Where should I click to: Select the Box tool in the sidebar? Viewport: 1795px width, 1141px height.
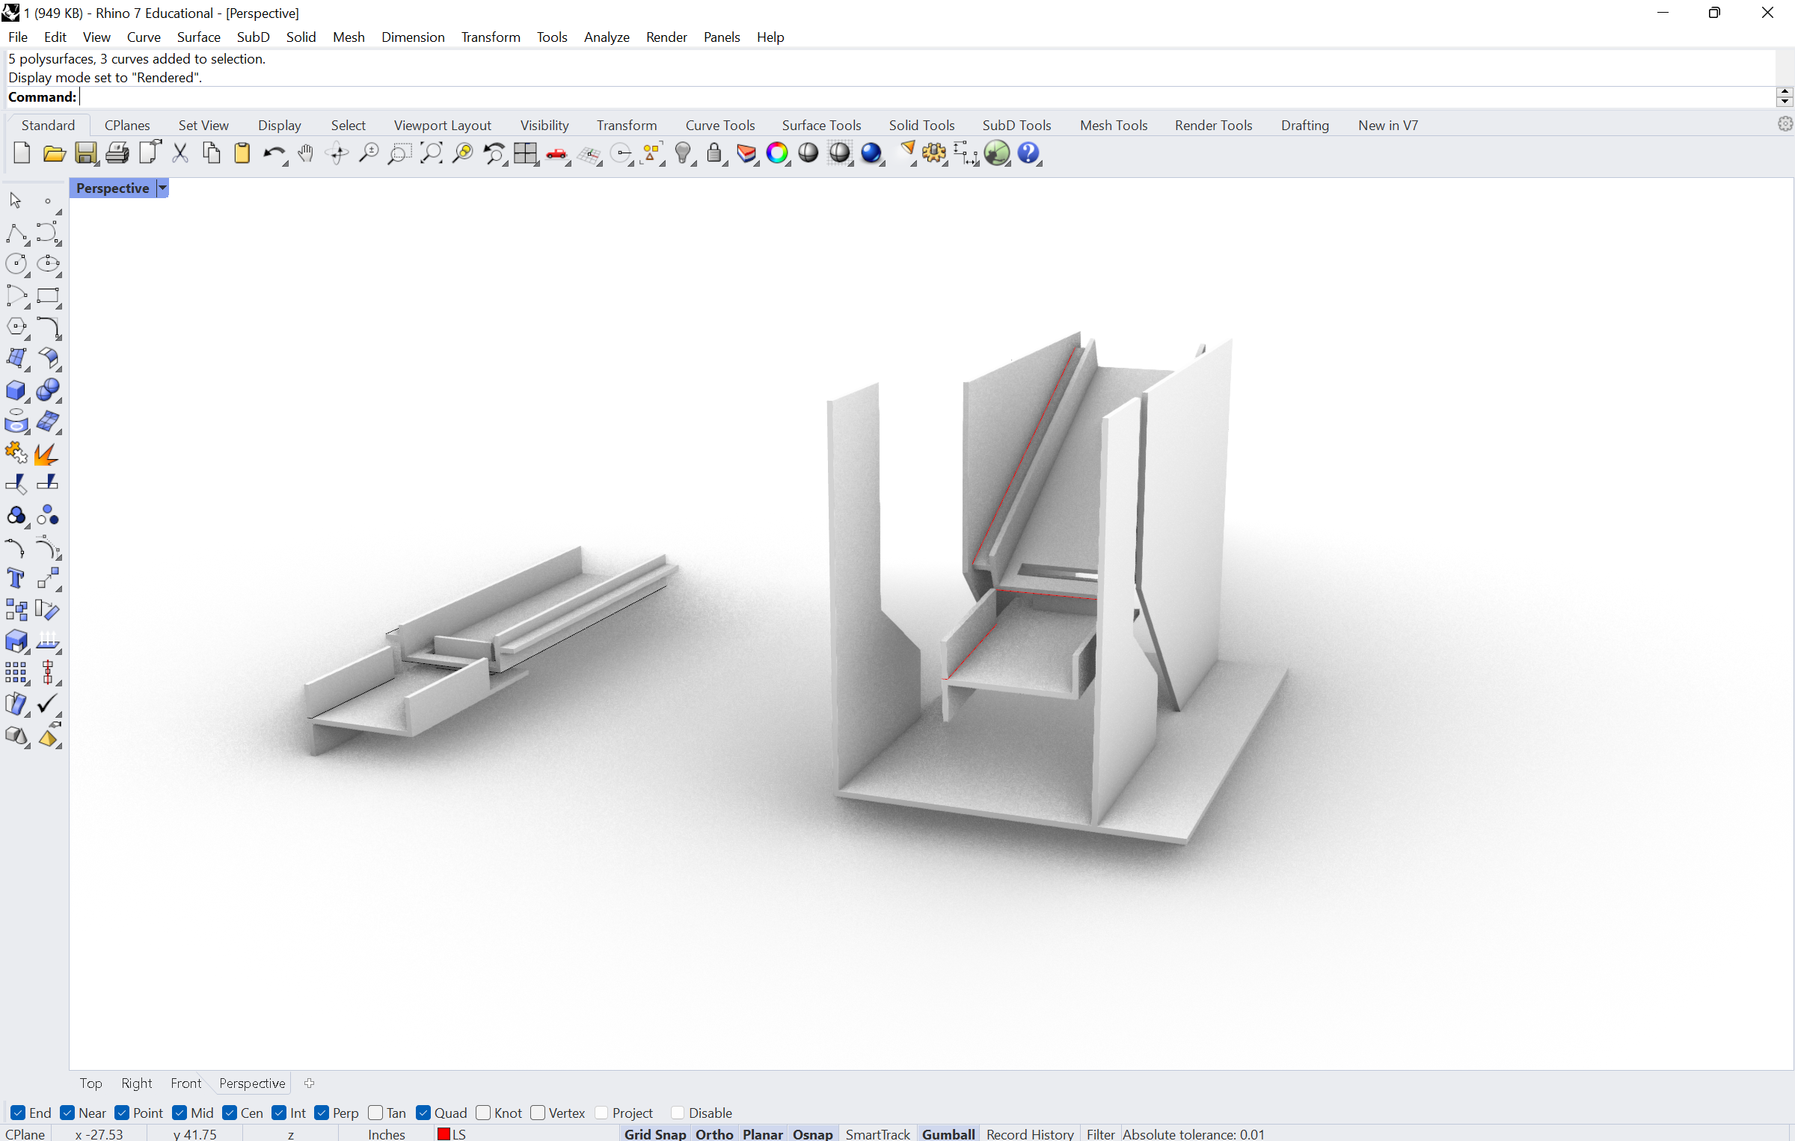coord(16,390)
